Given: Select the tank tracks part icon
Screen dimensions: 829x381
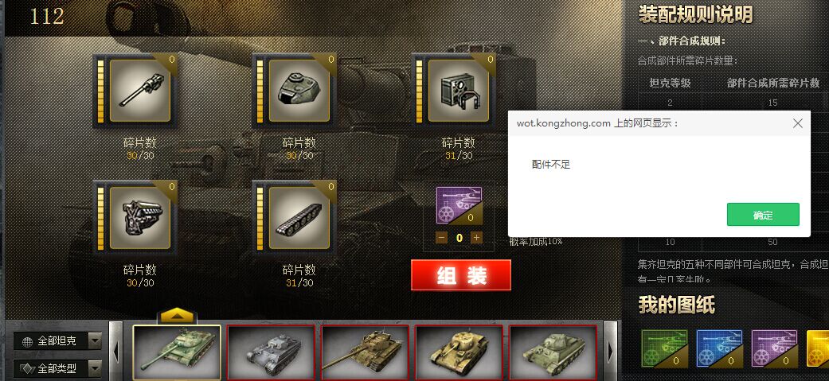Looking at the screenshot, I should click(x=299, y=218).
